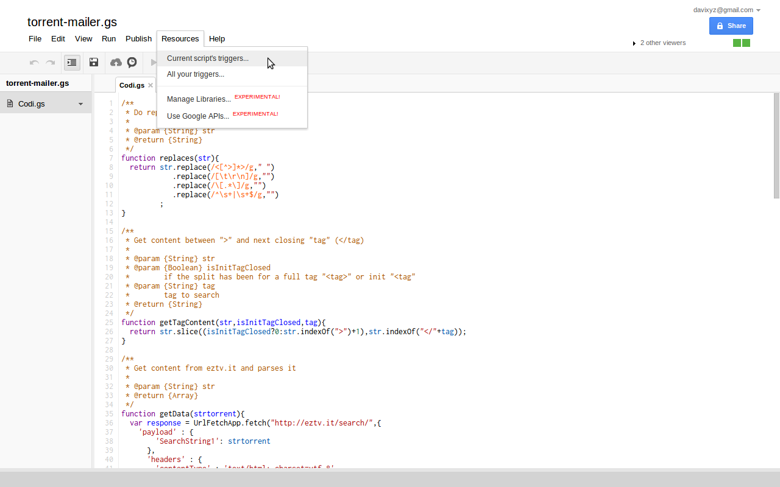Open the Edit menu
The width and height of the screenshot is (780, 487).
click(x=58, y=38)
